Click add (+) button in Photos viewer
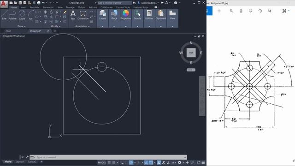 click(x=219, y=11)
